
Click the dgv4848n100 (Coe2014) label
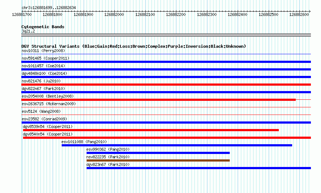(x=44, y=73)
